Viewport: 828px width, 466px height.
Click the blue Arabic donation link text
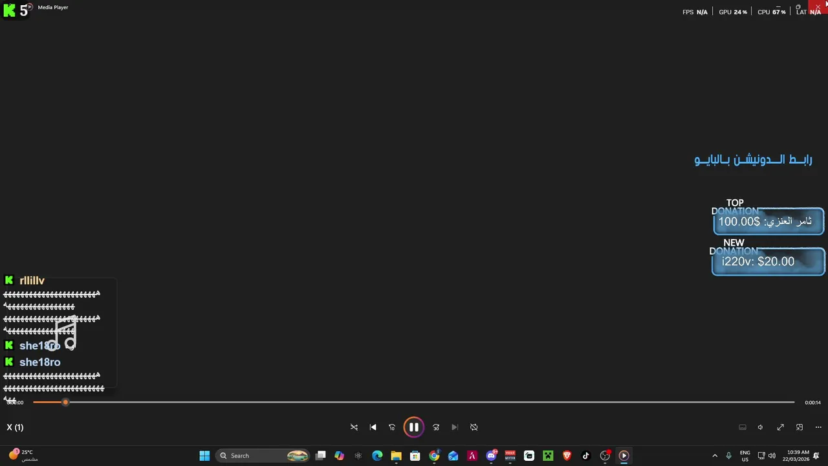click(754, 159)
